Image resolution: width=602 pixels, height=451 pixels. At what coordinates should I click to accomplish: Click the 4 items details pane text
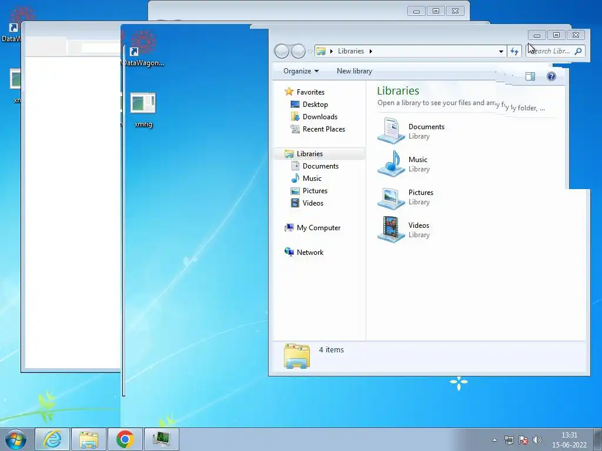pos(332,350)
